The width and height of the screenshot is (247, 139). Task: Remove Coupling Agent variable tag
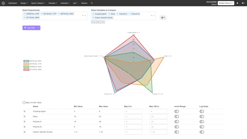point(93,14)
